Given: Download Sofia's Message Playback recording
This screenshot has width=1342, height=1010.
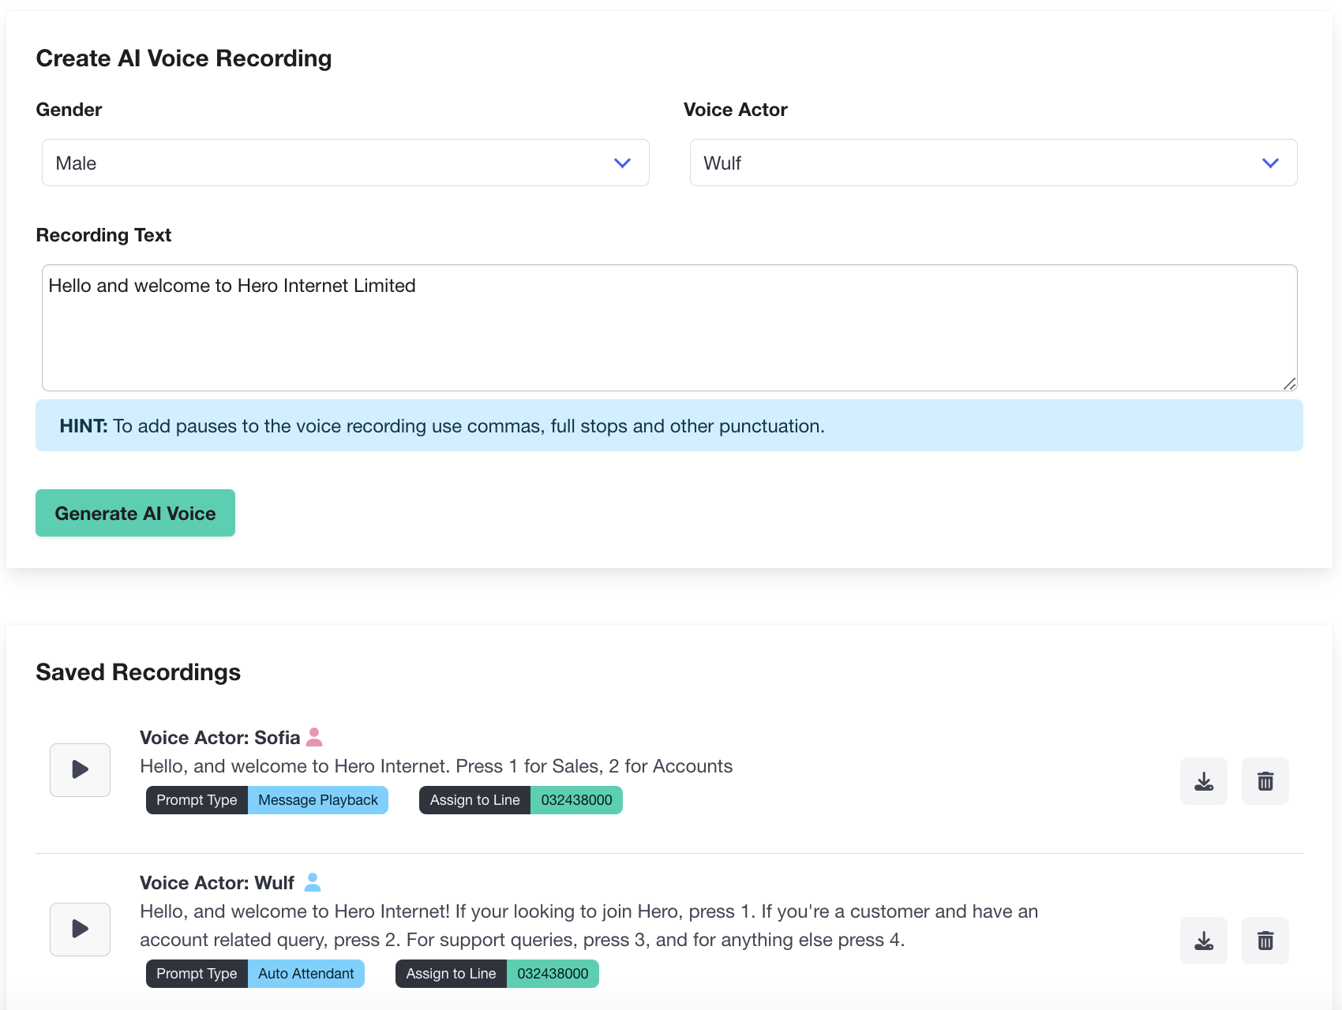Looking at the screenshot, I should point(1204,781).
